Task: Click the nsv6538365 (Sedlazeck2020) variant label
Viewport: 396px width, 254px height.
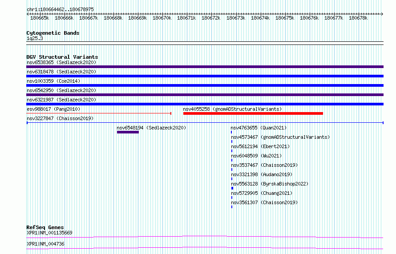Action: [61, 62]
